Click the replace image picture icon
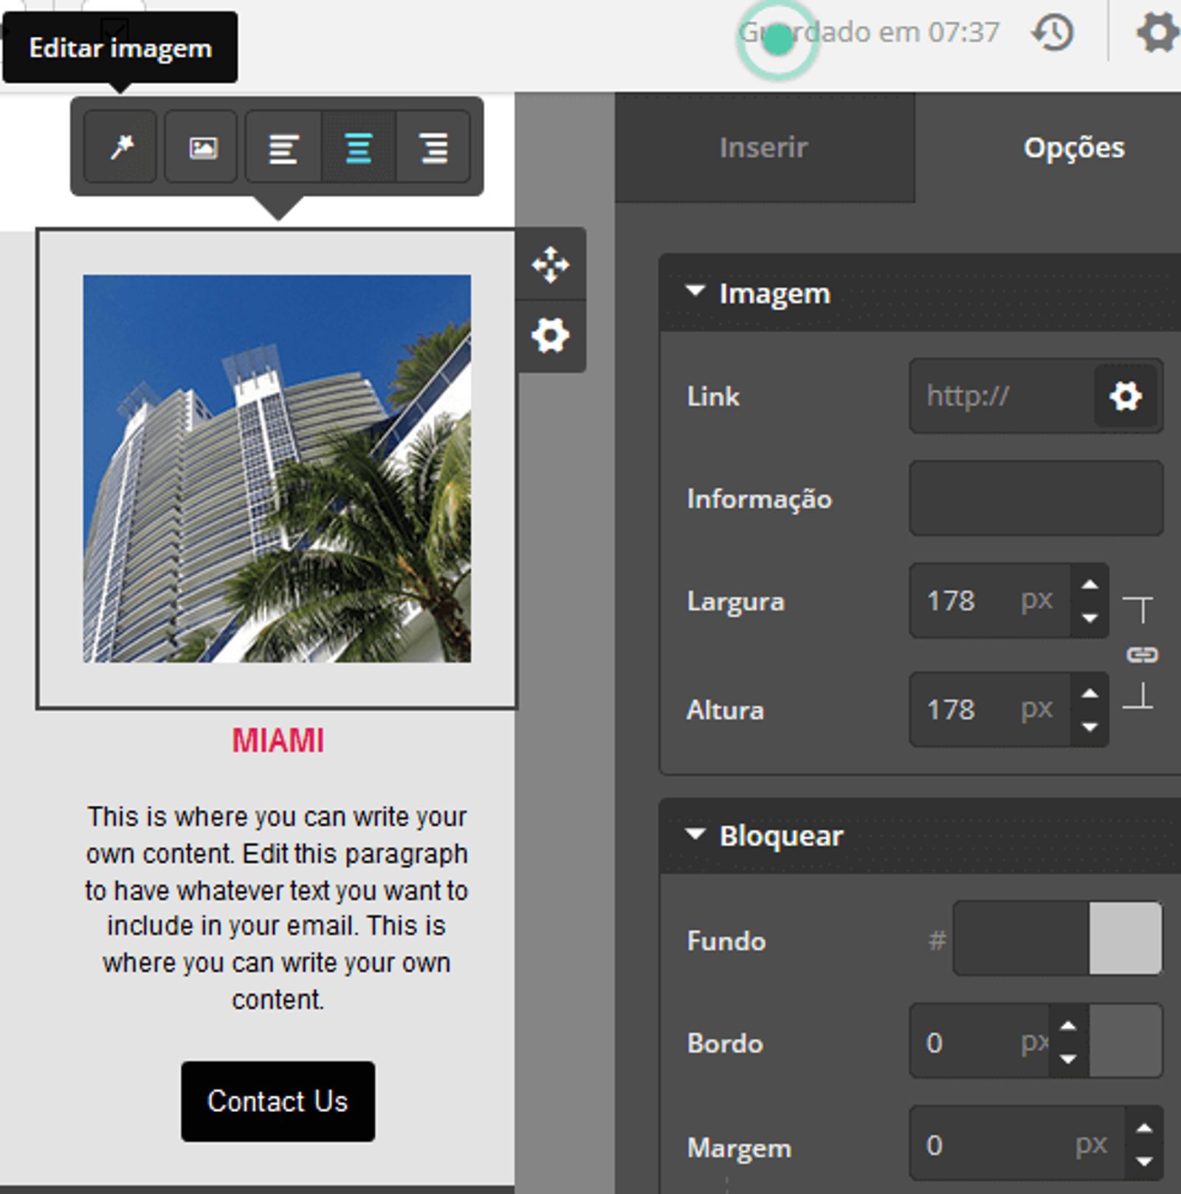This screenshot has height=1194, width=1181. tap(202, 147)
